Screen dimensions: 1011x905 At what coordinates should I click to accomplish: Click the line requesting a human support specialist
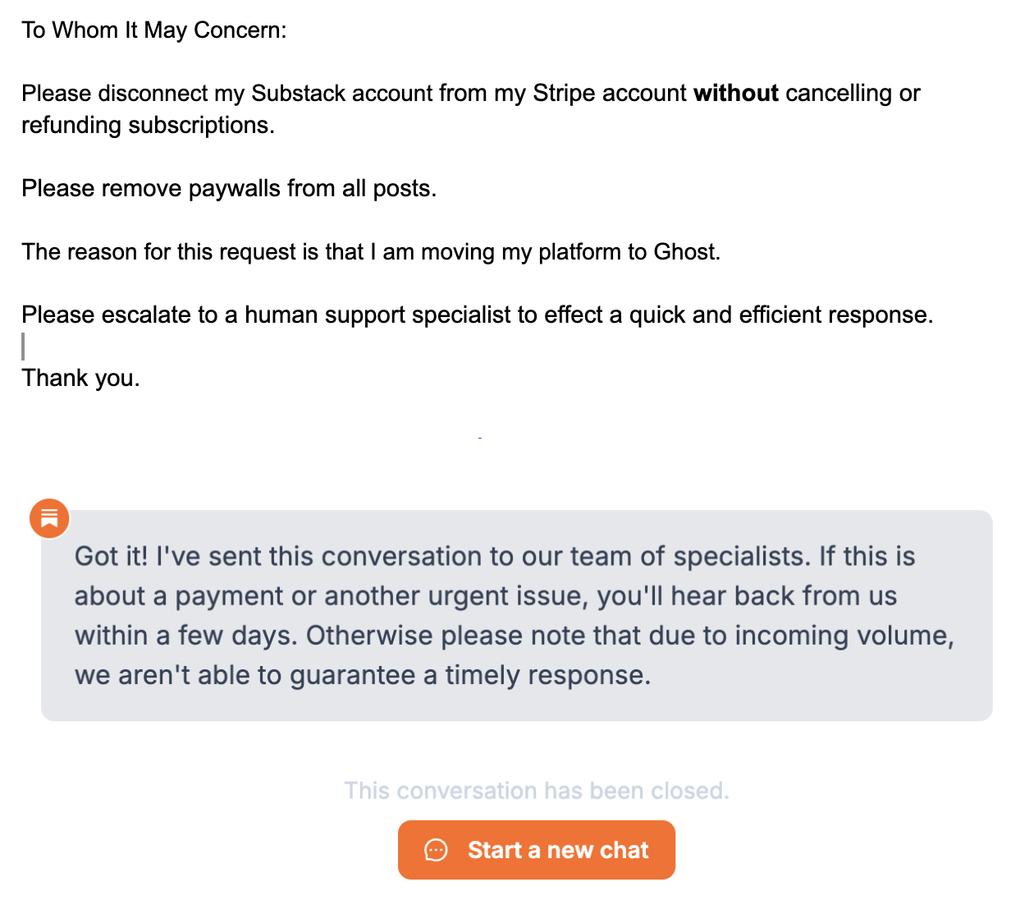click(x=477, y=315)
